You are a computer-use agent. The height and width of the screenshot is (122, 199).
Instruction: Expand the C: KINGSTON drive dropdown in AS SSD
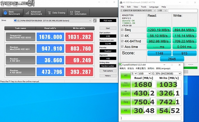(138, 10)
